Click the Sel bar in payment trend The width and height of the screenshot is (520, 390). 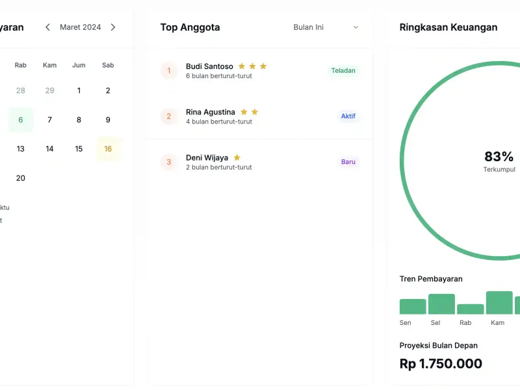click(441, 304)
